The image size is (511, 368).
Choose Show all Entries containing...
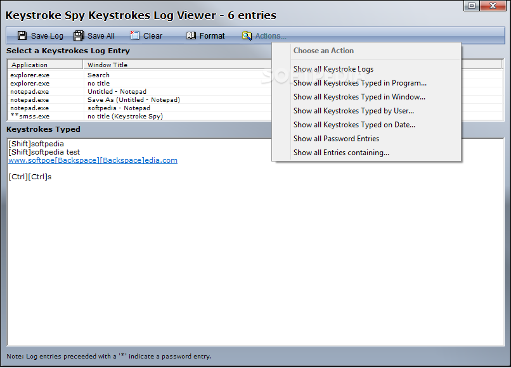tap(341, 153)
